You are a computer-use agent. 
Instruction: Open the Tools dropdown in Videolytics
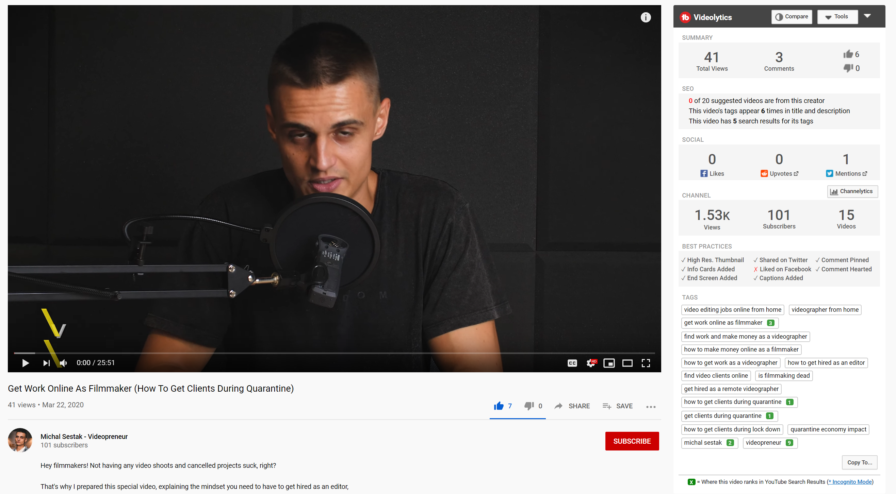coord(837,17)
